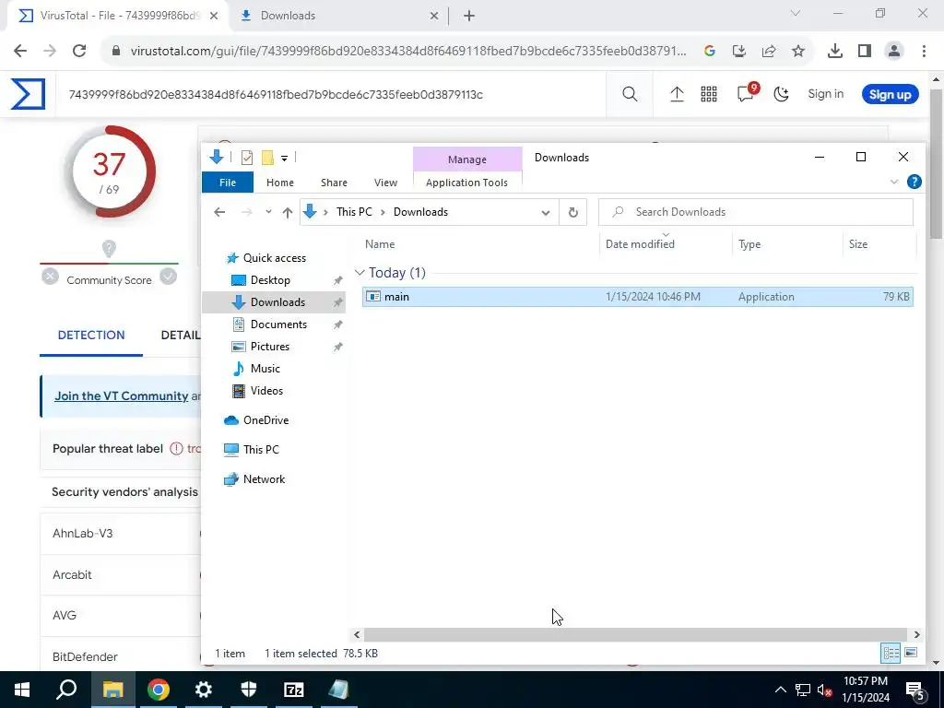Image resolution: width=944 pixels, height=708 pixels.
Task: Switch to the Downloads browser tab
Action: (339, 17)
